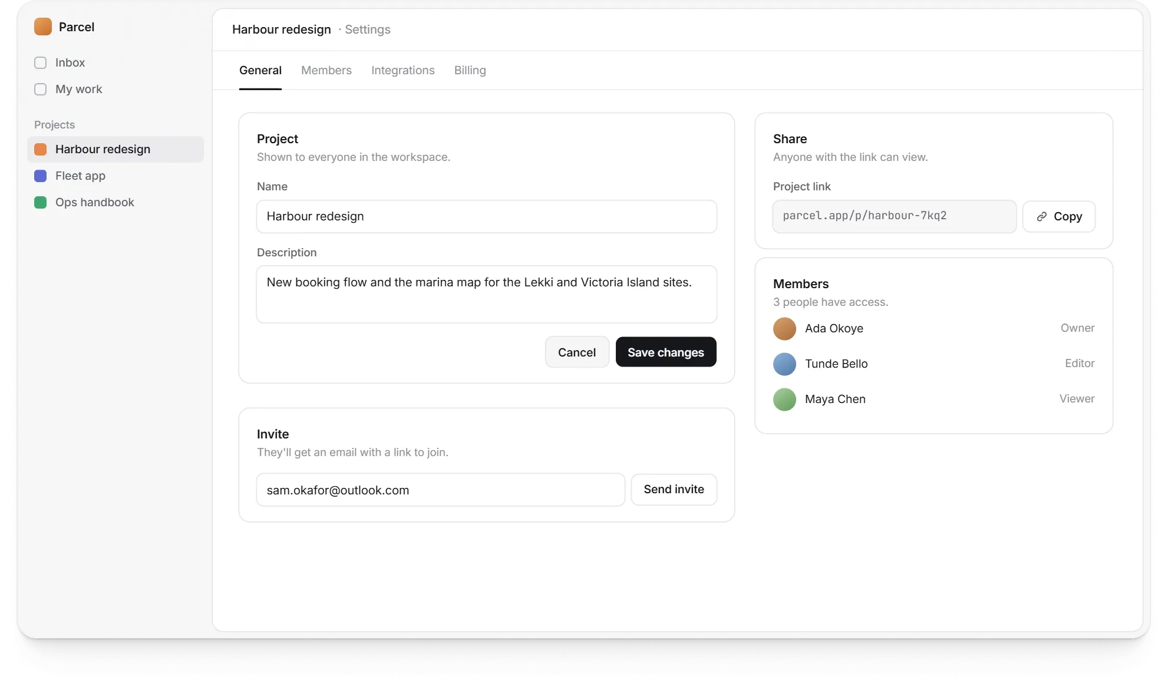Click Harbour redesign in the header breadcrumb
Image resolution: width=1168 pixels, height=693 pixels.
tap(282, 29)
